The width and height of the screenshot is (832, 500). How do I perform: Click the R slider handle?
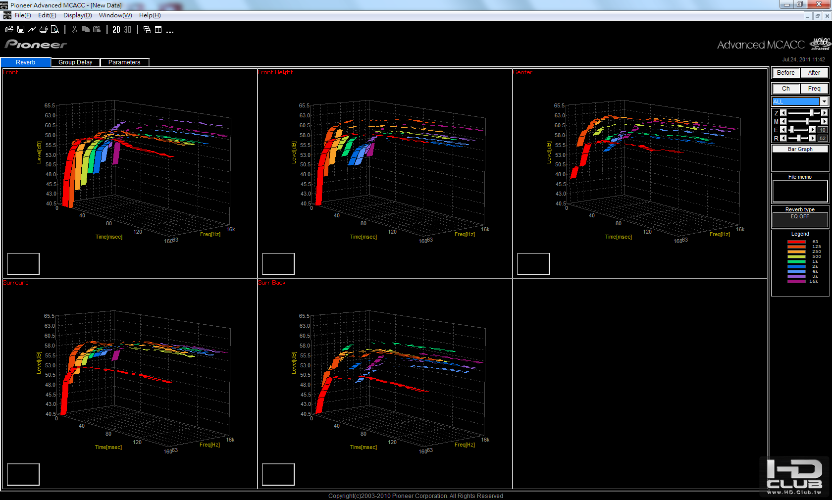(798, 138)
